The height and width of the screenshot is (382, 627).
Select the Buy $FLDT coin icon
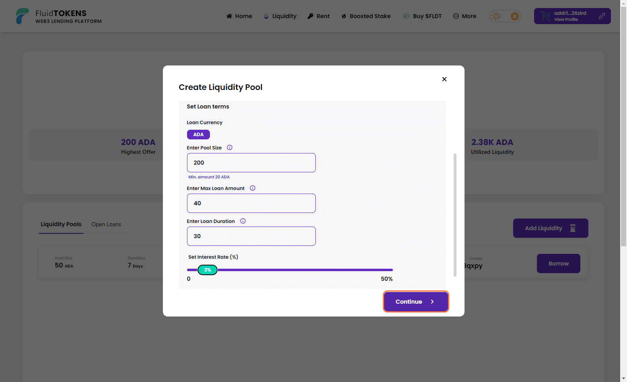coord(406,16)
